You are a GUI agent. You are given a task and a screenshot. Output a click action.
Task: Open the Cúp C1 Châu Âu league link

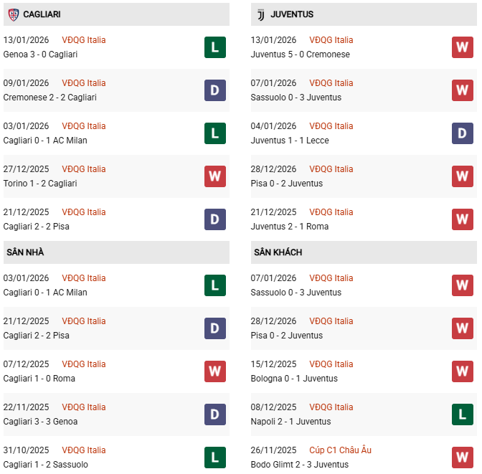point(340,450)
